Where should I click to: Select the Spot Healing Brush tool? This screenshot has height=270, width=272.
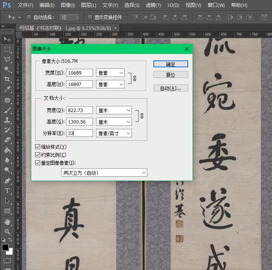7,100
